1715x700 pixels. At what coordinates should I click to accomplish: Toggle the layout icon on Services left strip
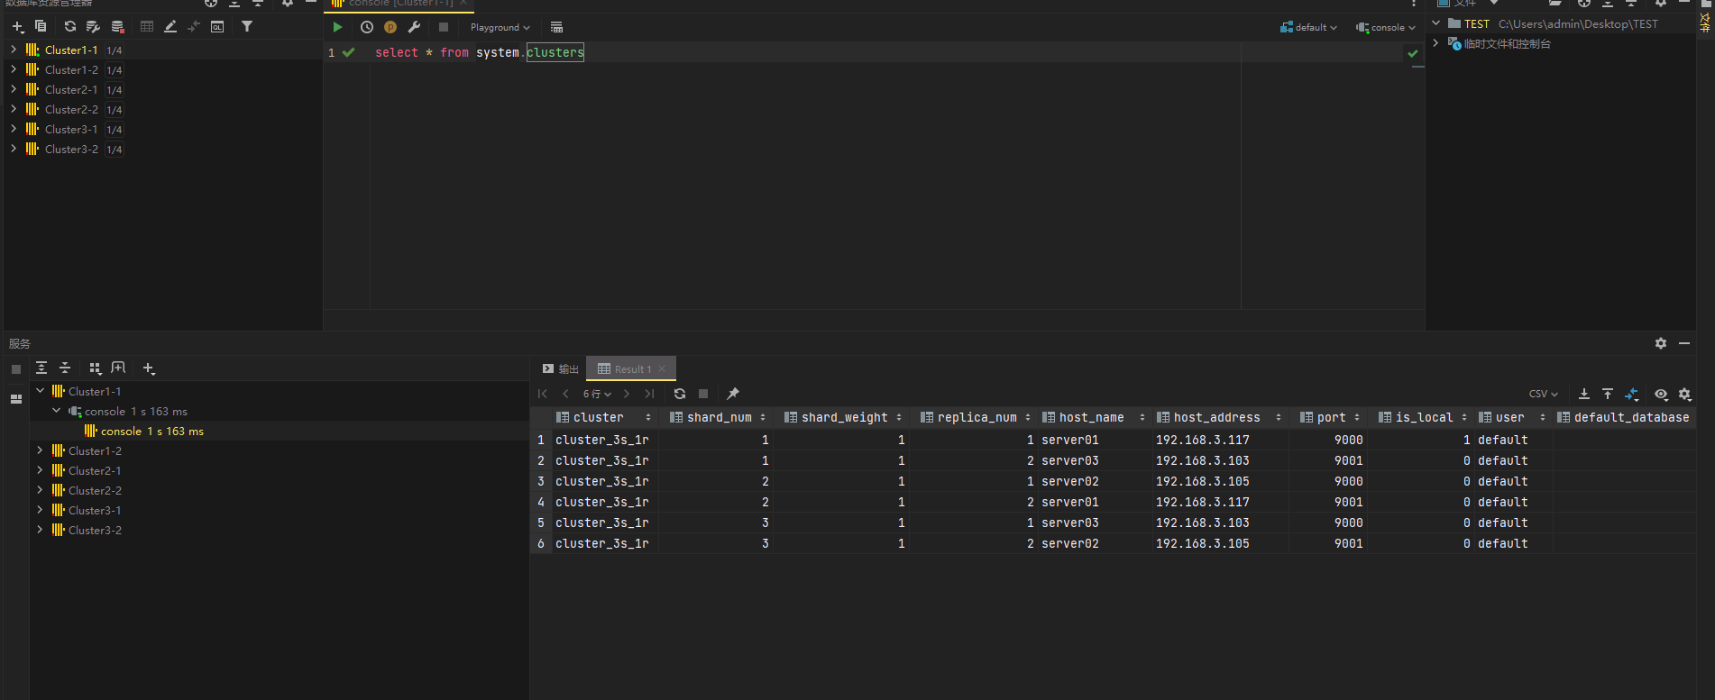16,398
